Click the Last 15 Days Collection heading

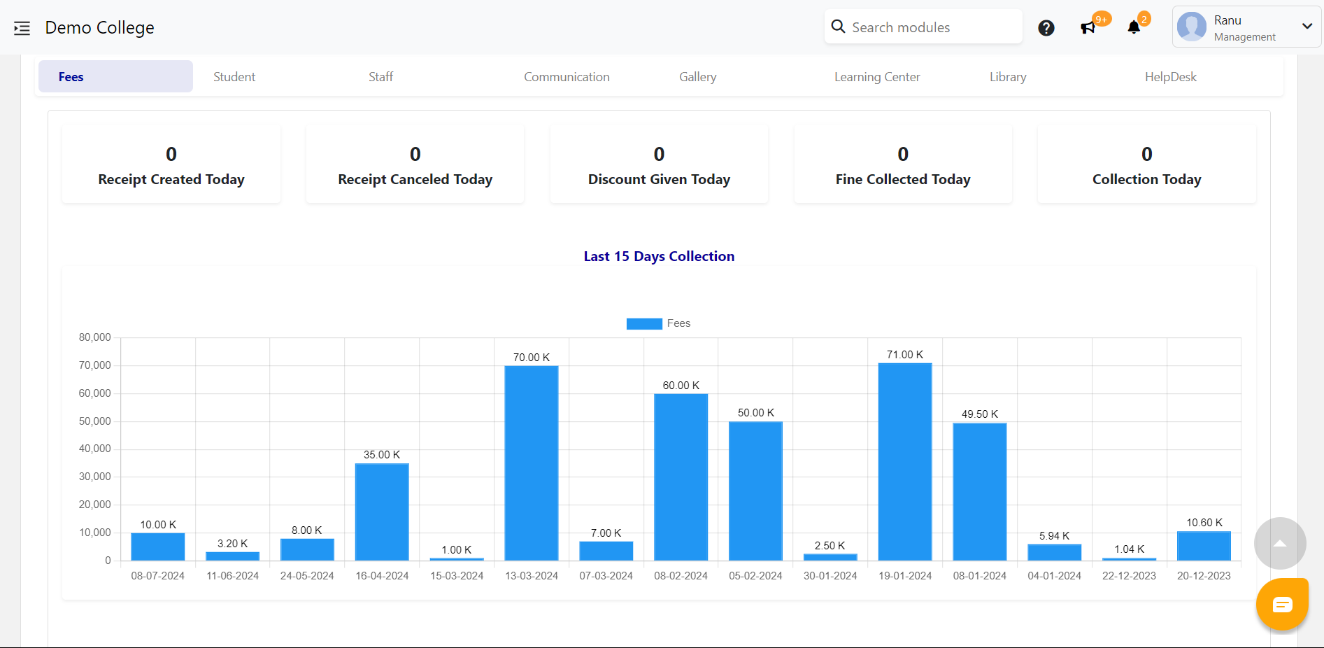tap(659, 256)
